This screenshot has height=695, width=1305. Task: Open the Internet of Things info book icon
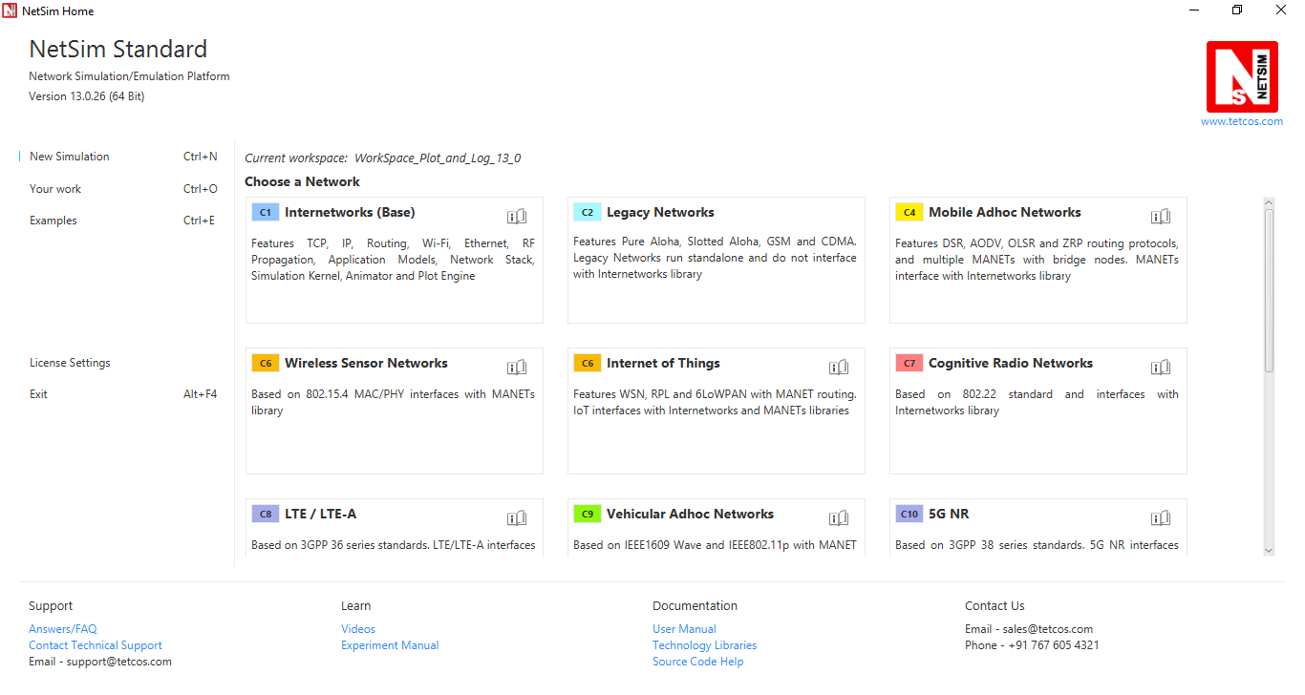(x=839, y=368)
